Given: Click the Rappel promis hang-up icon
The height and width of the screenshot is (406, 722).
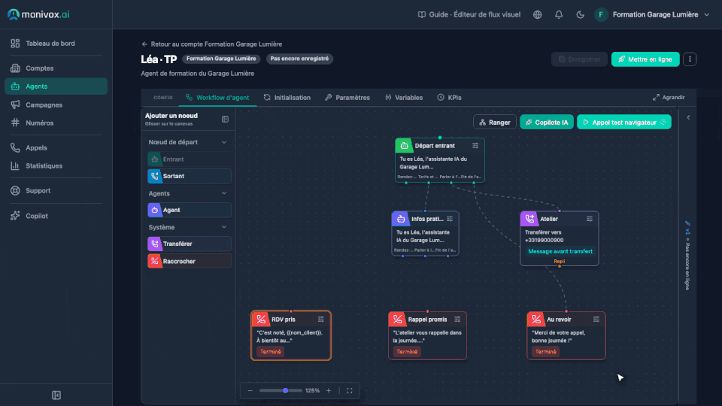Looking at the screenshot, I should [x=397, y=319].
